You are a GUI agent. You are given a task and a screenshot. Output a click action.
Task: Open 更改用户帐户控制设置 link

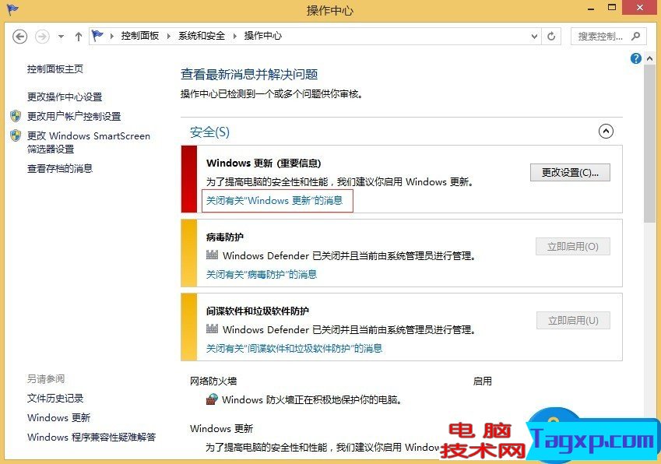tap(74, 116)
